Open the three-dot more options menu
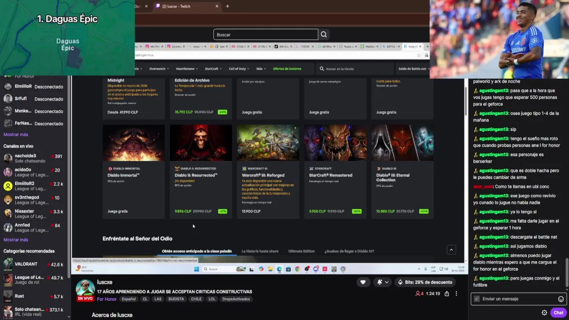 pyautogui.click(x=456, y=293)
